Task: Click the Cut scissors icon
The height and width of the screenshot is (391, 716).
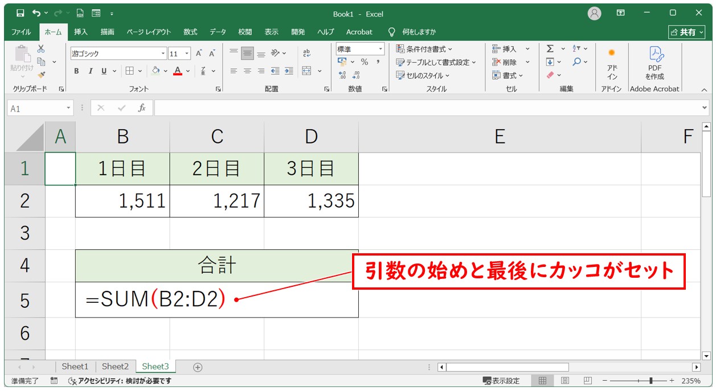Action: click(x=41, y=49)
